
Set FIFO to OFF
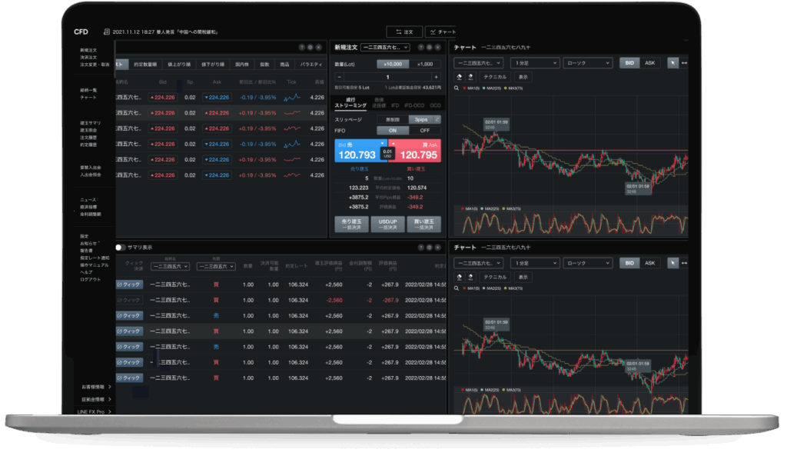(x=424, y=131)
